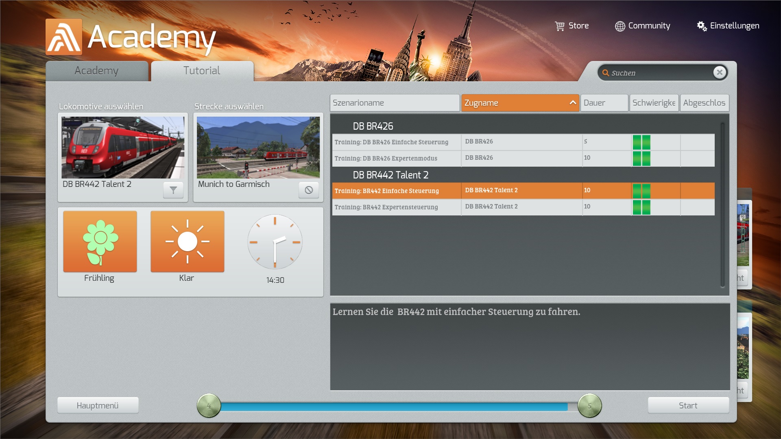Click the scenario description text

456,312
